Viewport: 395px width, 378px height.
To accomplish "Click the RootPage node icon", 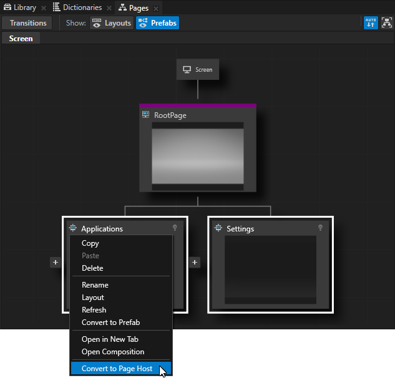I will tap(146, 115).
